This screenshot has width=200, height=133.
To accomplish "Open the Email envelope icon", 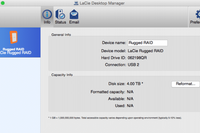I will point(74,14).
